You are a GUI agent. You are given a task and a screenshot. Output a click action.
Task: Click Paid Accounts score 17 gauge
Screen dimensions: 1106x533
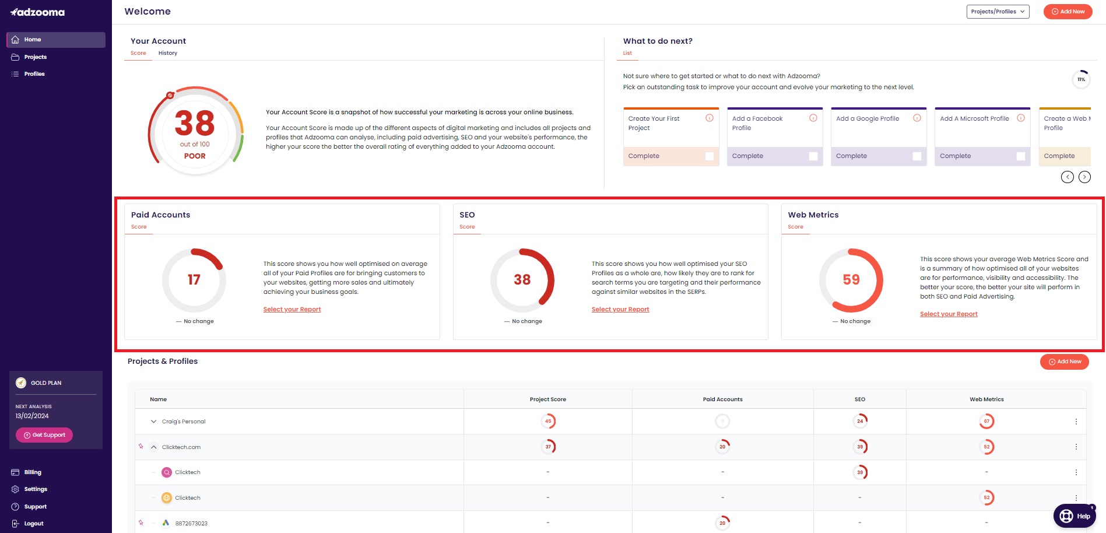194,280
